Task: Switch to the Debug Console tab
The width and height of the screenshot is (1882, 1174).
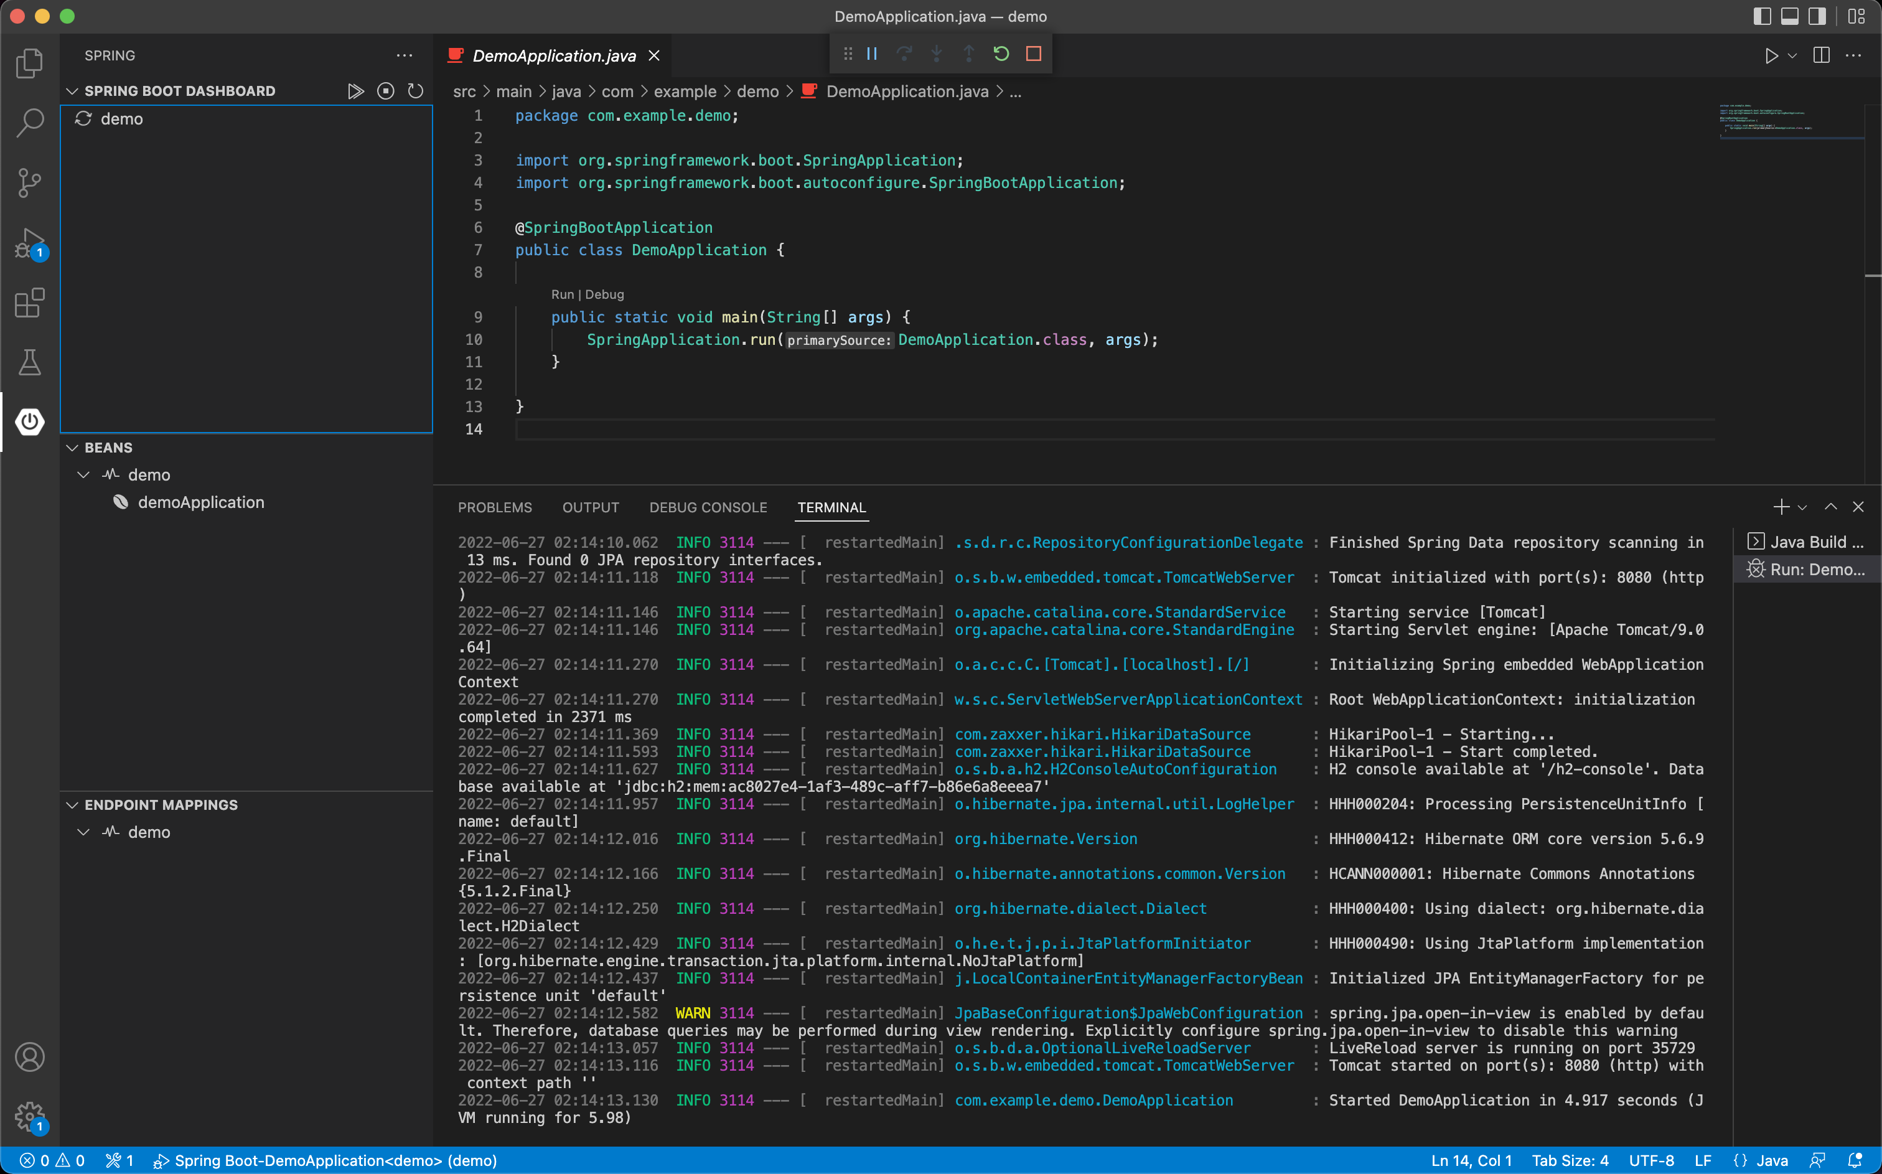Action: pos(708,507)
